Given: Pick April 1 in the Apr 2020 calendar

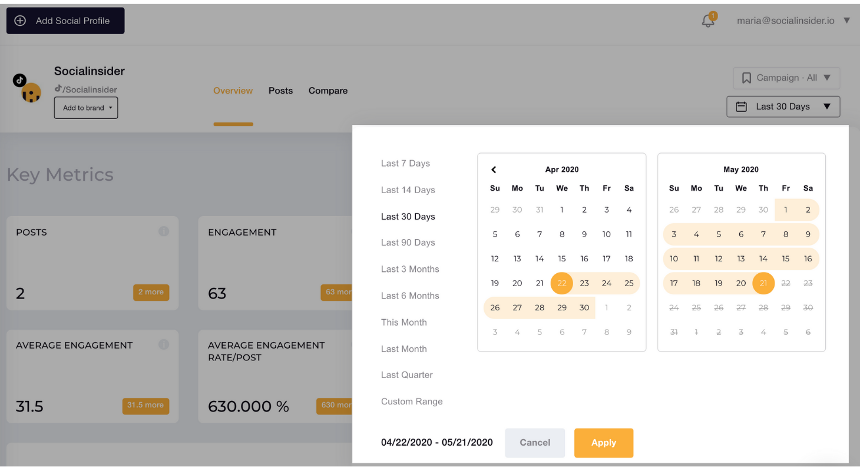Looking at the screenshot, I should coord(562,210).
